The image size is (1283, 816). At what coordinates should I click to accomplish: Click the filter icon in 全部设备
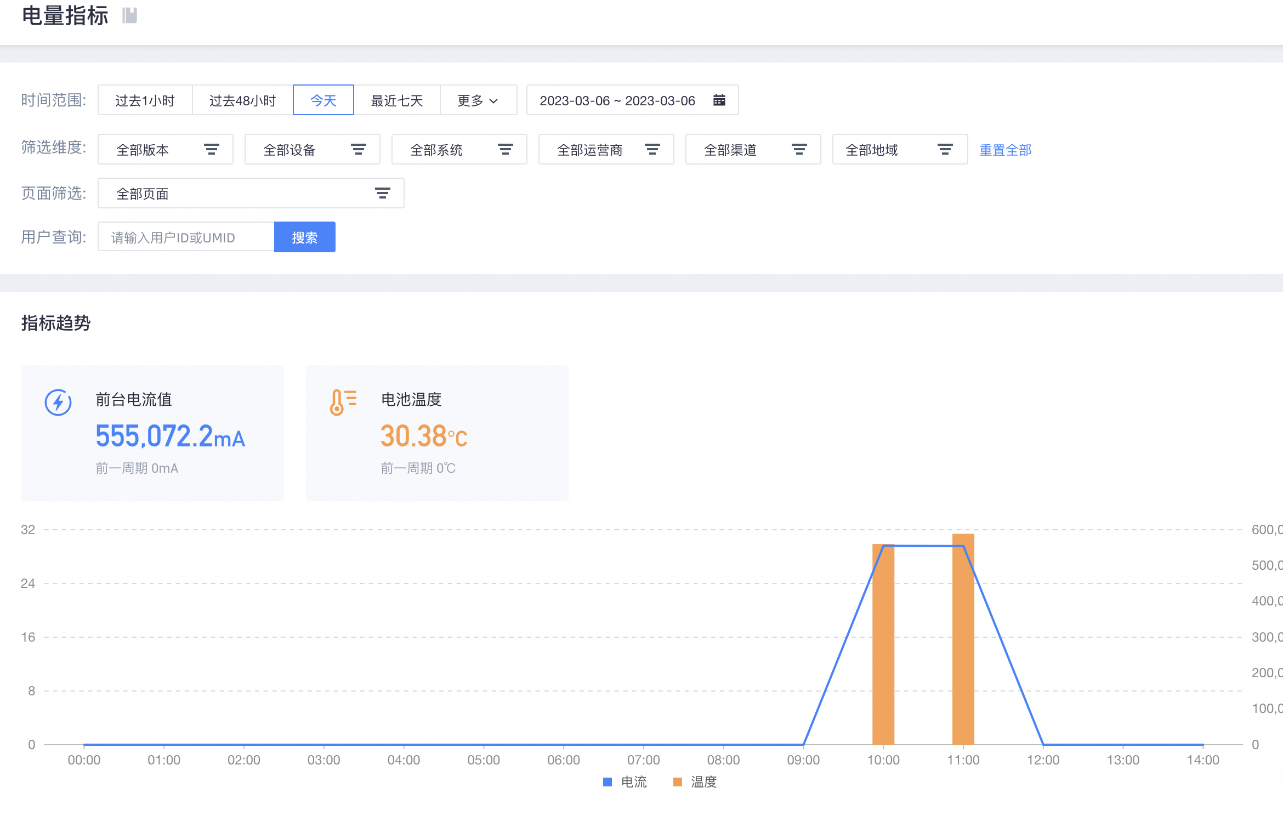[359, 149]
